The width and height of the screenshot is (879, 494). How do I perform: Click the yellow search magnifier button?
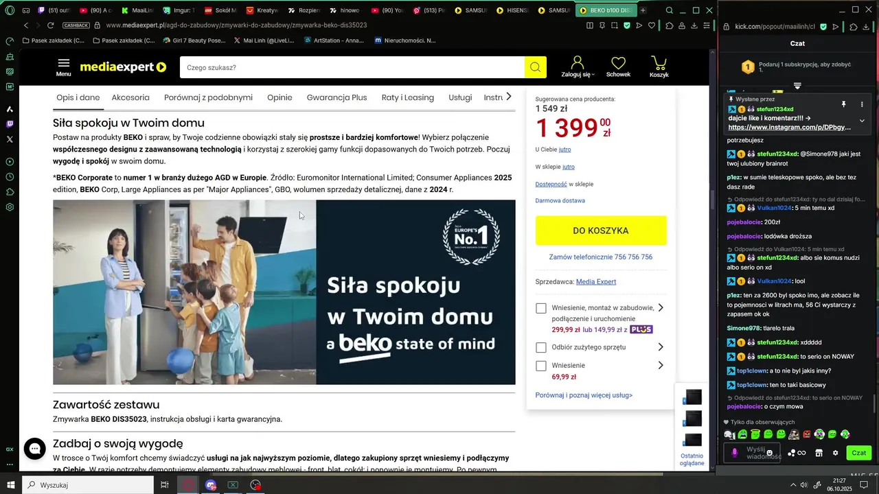[x=536, y=67]
